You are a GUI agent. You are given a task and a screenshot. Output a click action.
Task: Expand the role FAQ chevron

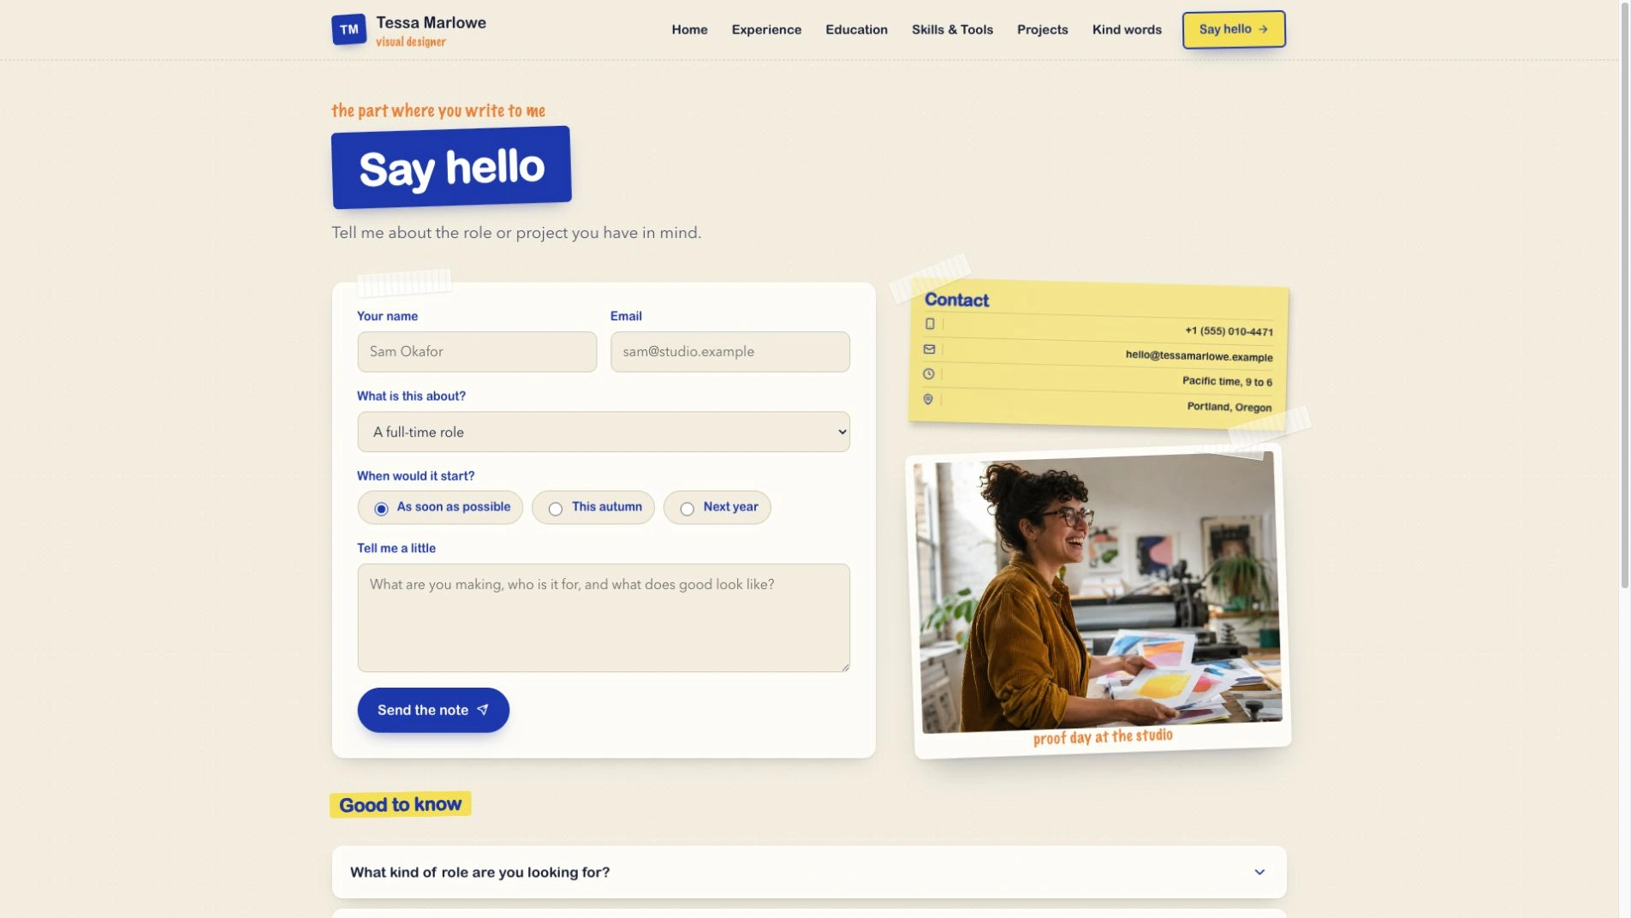click(1259, 872)
